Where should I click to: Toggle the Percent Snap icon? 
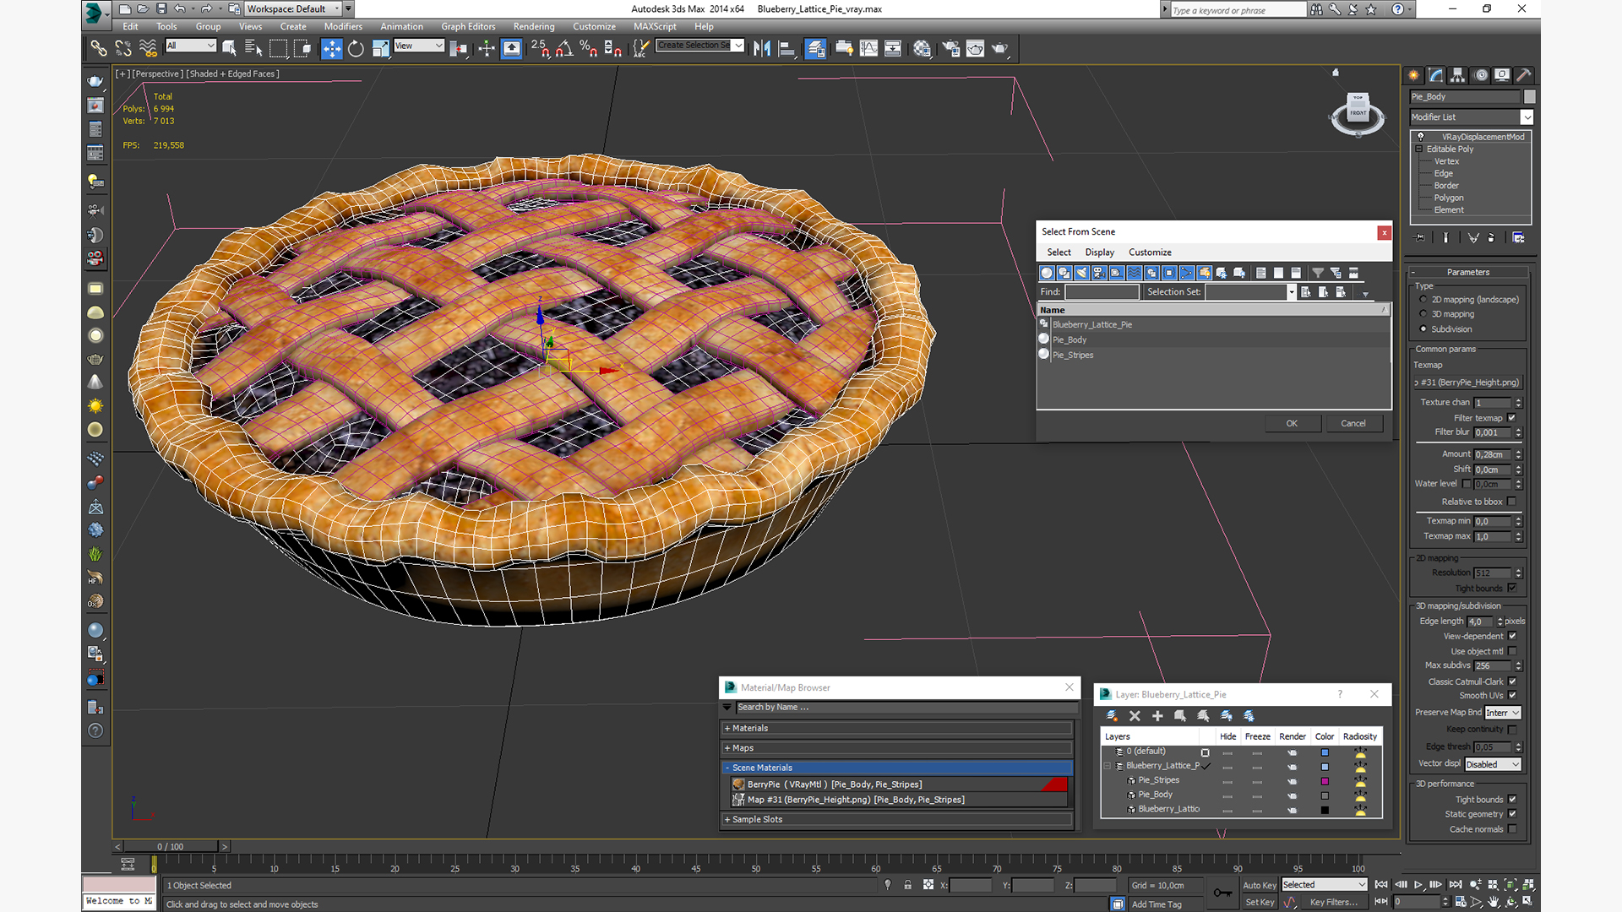[x=589, y=48]
